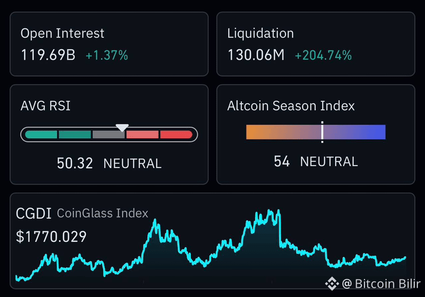Open the Liquidation card

316,44
